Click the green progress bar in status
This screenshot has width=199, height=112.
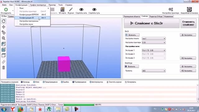79,105
